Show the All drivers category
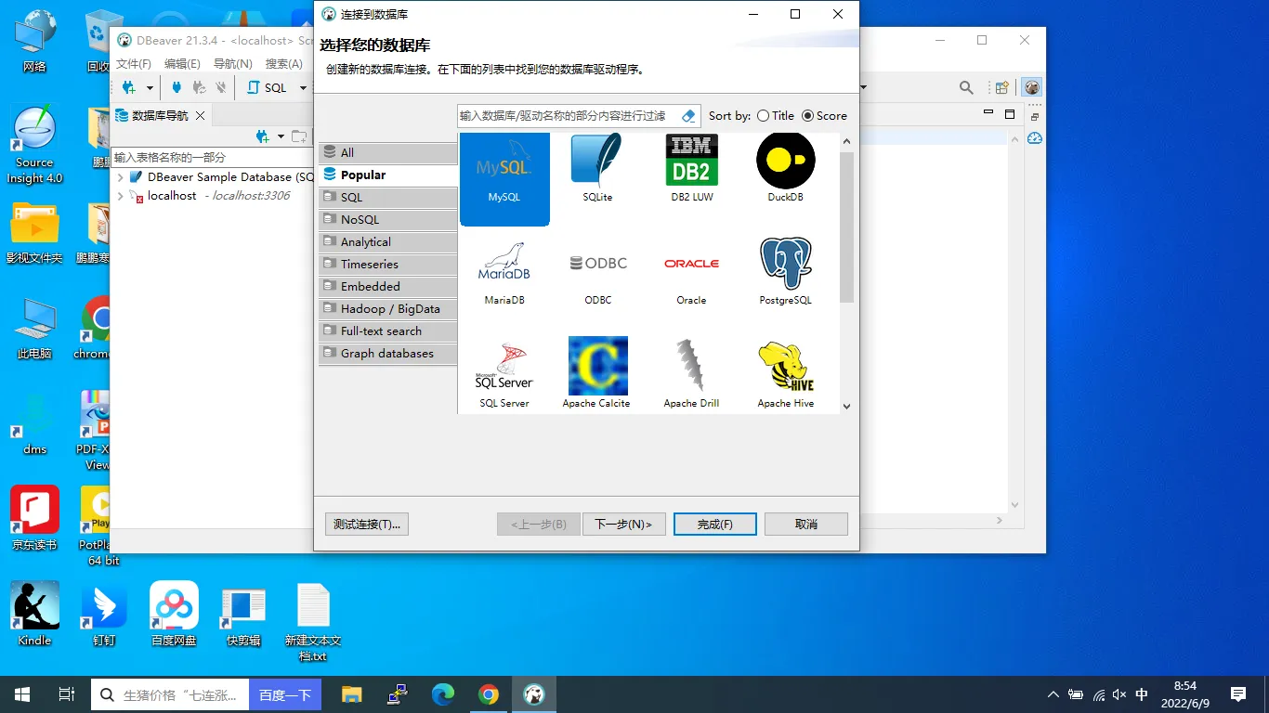 point(388,152)
